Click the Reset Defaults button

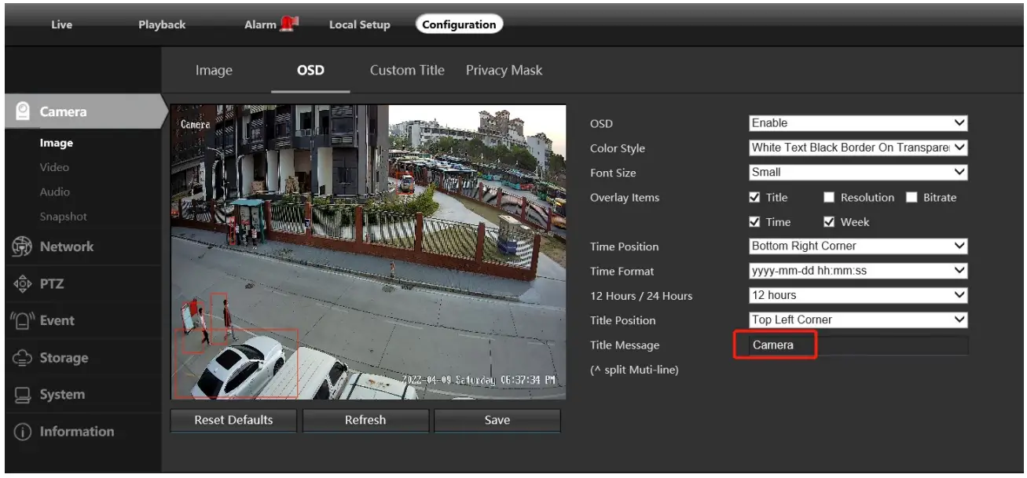coord(233,420)
